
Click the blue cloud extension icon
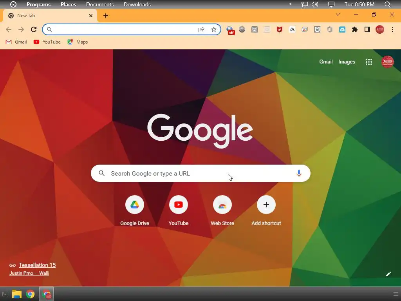[342, 29]
